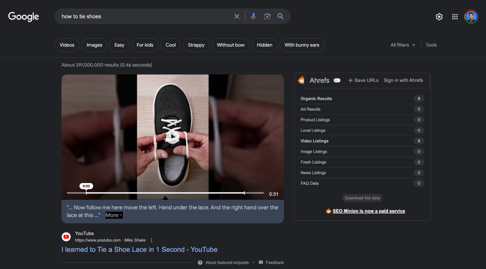Screen dimensions: 486x269
Task: Click the SEO Minion robot icon
Action: coord(328,211)
